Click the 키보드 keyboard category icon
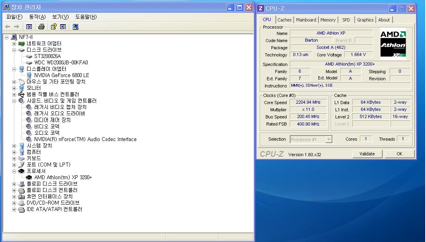Image resolution: width=426 pixels, height=242 pixels. point(22,159)
